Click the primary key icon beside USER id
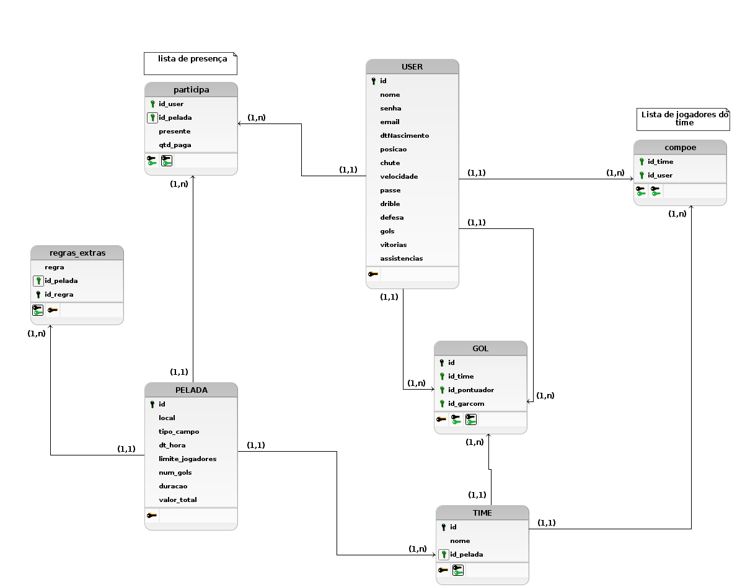The width and height of the screenshot is (732, 587). coord(374,81)
